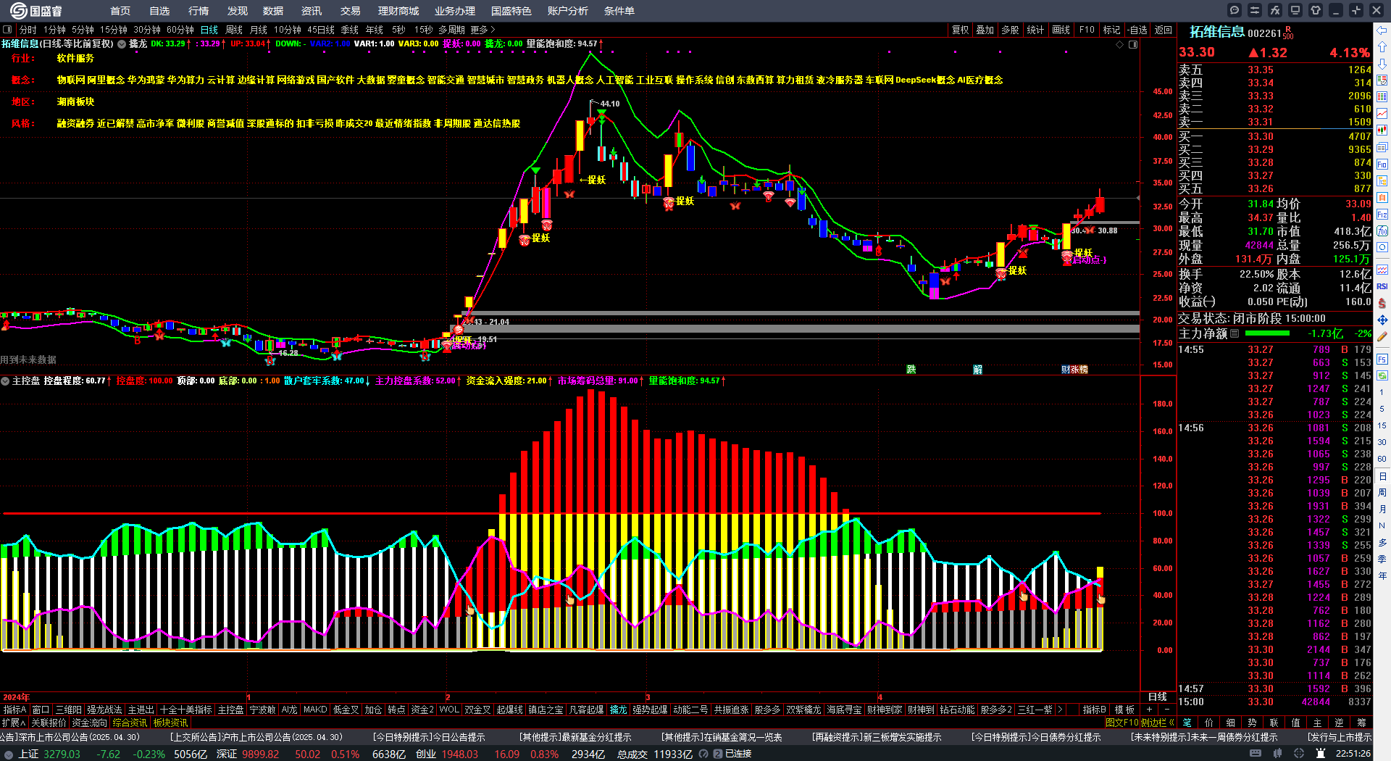Toggle 价 price distribution tab at bottom right
This screenshot has height=761, width=1391.
pyautogui.click(x=1209, y=723)
